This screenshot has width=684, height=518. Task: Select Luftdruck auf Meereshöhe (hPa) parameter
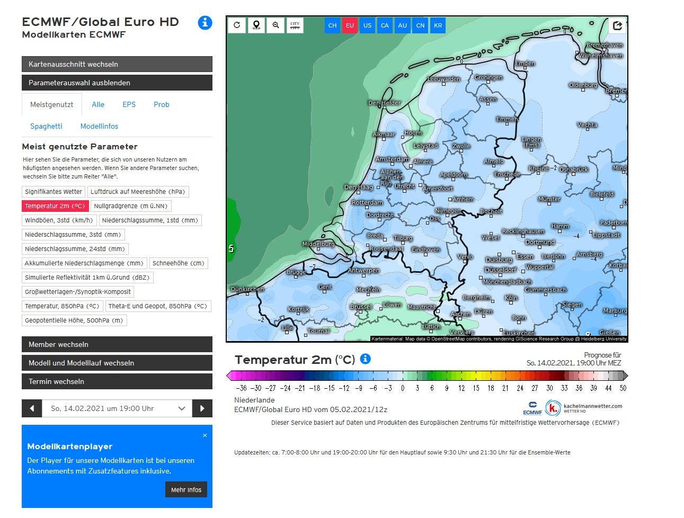point(138,192)
